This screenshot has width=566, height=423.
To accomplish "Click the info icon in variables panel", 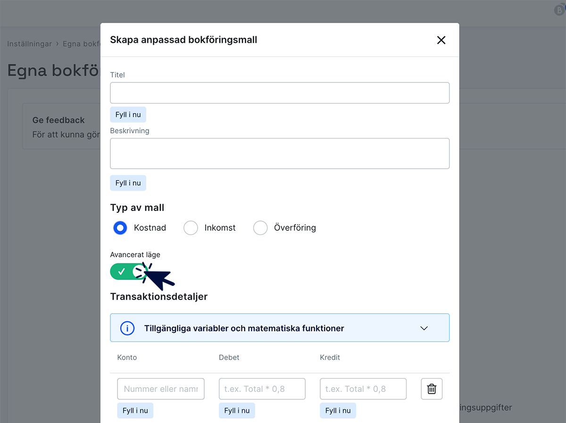I will pyautogui.click(x=127, y=328).
